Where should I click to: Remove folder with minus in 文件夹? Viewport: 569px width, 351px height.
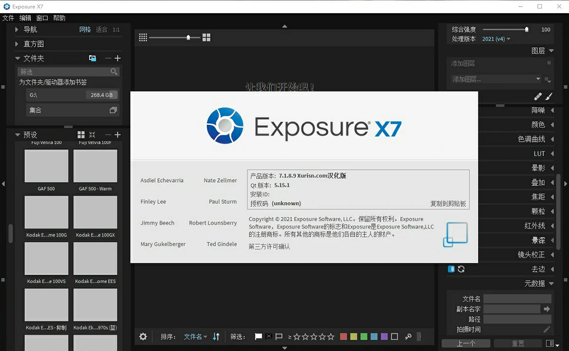point(108,58)
